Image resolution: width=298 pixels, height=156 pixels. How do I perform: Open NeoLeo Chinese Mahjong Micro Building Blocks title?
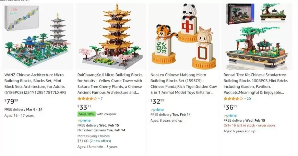183,84
